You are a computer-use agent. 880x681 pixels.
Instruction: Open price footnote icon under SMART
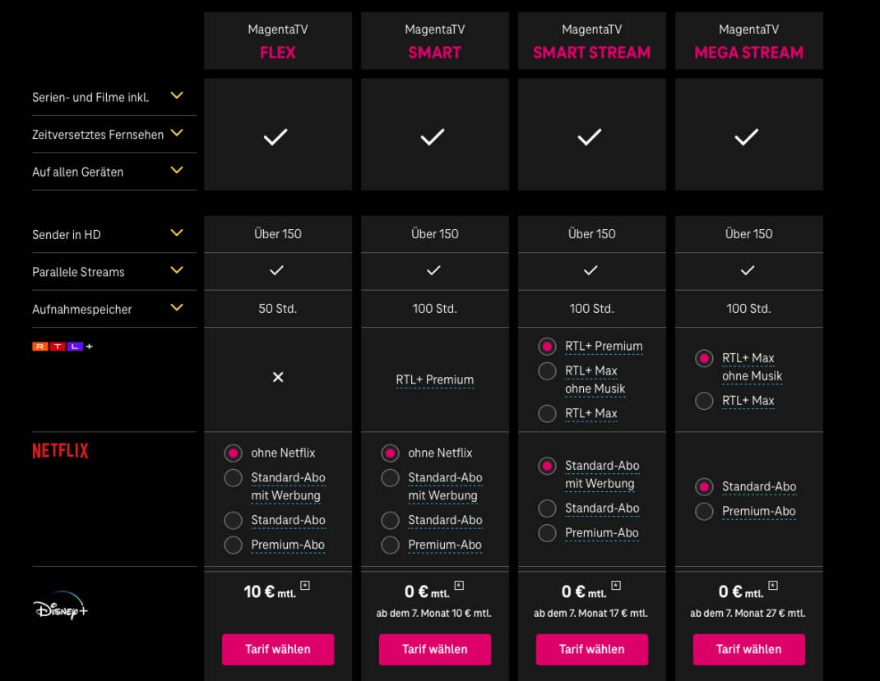[459, 585]
